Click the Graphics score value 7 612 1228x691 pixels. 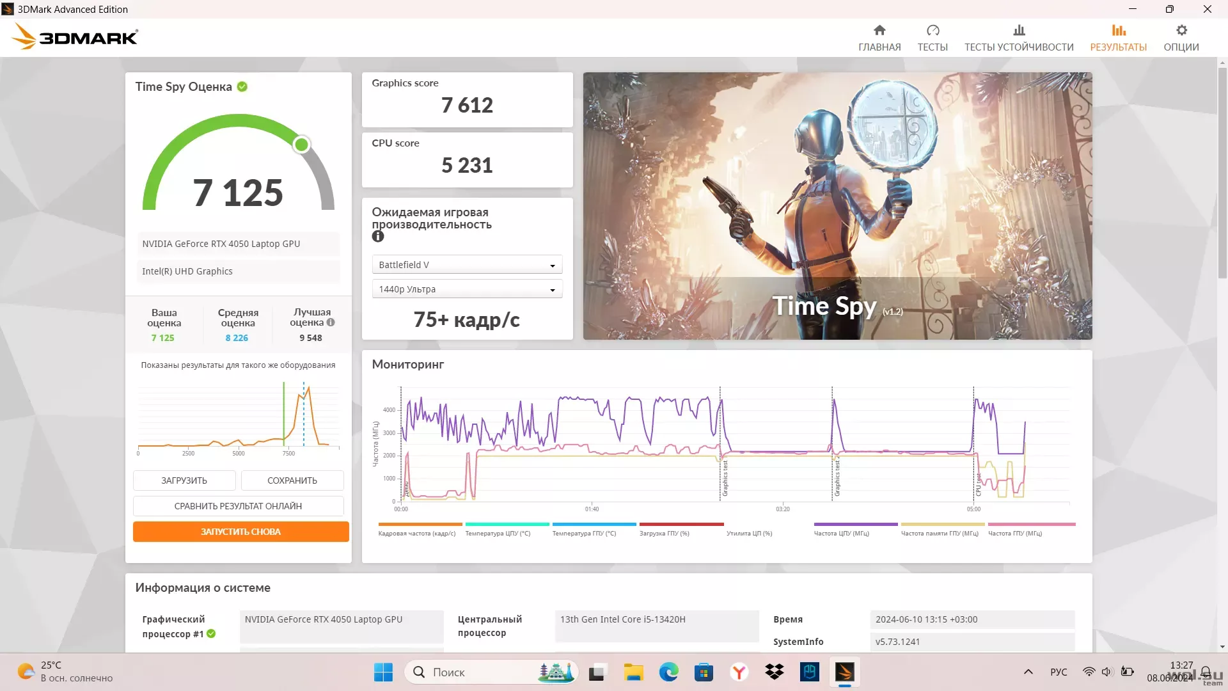(467, 105)
